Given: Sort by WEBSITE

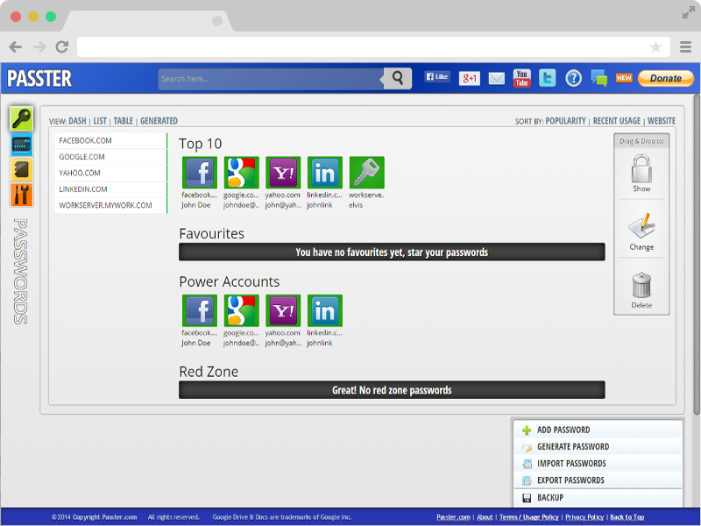Looking at the screenshot, I should [662, 121].
